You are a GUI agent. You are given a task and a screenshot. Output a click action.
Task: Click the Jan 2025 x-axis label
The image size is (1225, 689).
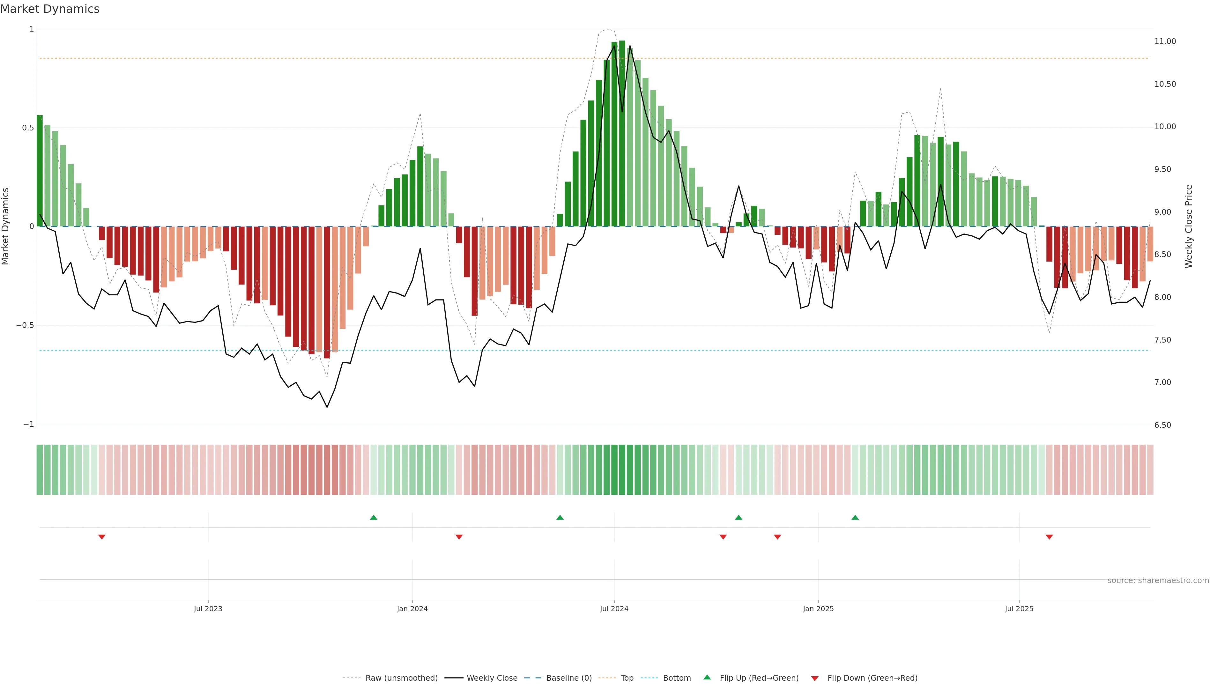tap(818, 609)
